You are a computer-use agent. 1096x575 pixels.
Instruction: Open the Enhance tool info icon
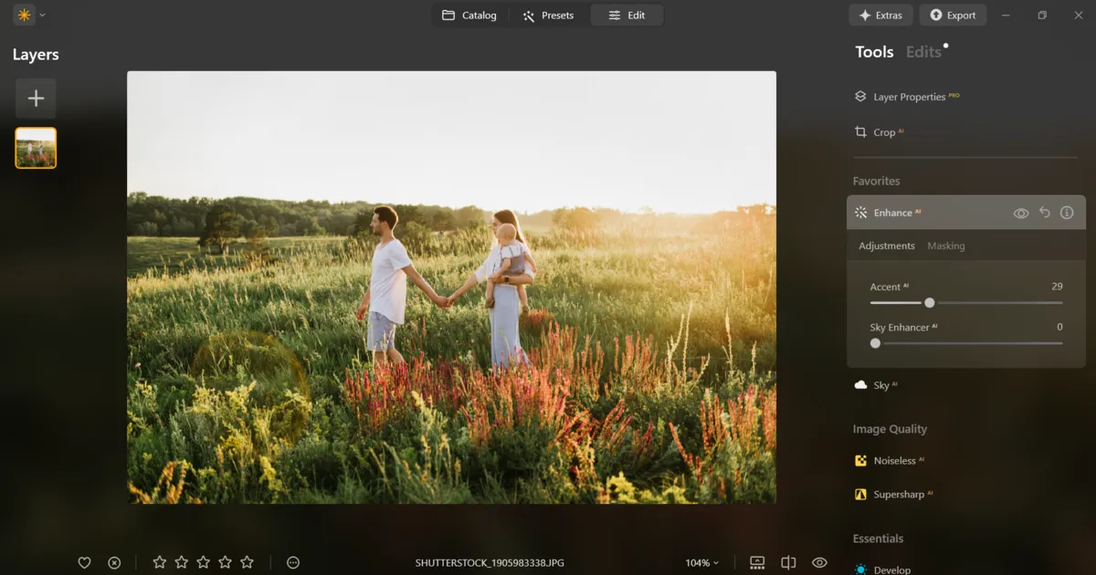coord(1067,213)
